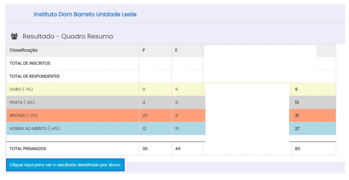The width and height of the screenshot is (349, 180).
Task: Open Instituto Dom Barreto Unidade Leste link
Action: (x=85, y=15)
